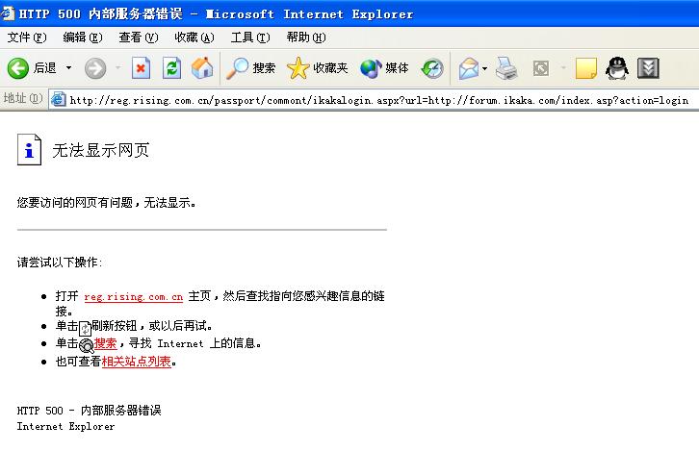This screenshot has height=451, width=699.
Task: Open the 媒体 media toolbar button
Action: (x=384, y=68)
